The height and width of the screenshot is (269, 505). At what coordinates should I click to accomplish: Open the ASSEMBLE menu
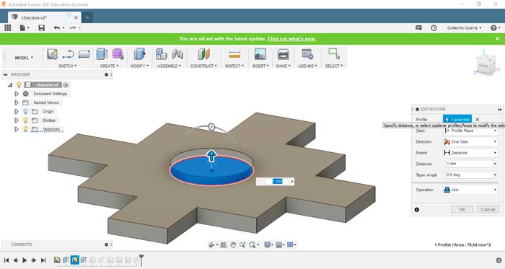(x=169, y=66)
